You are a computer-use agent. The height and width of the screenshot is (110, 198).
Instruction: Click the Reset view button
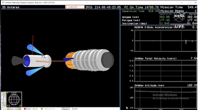click(65, 109)
